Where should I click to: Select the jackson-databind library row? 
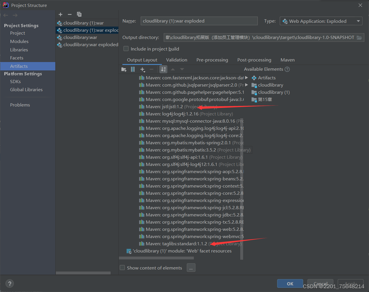(191, 78)
